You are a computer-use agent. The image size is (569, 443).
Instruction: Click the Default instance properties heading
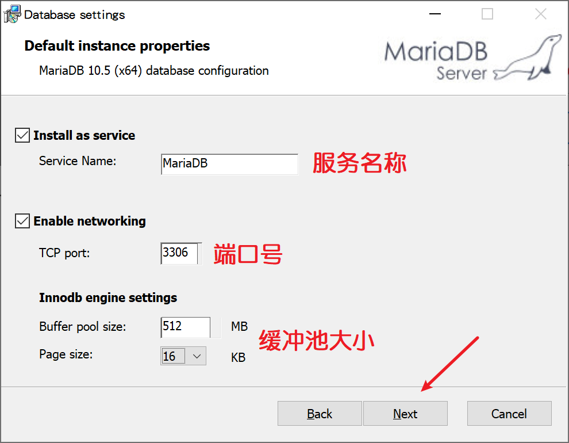117,46
